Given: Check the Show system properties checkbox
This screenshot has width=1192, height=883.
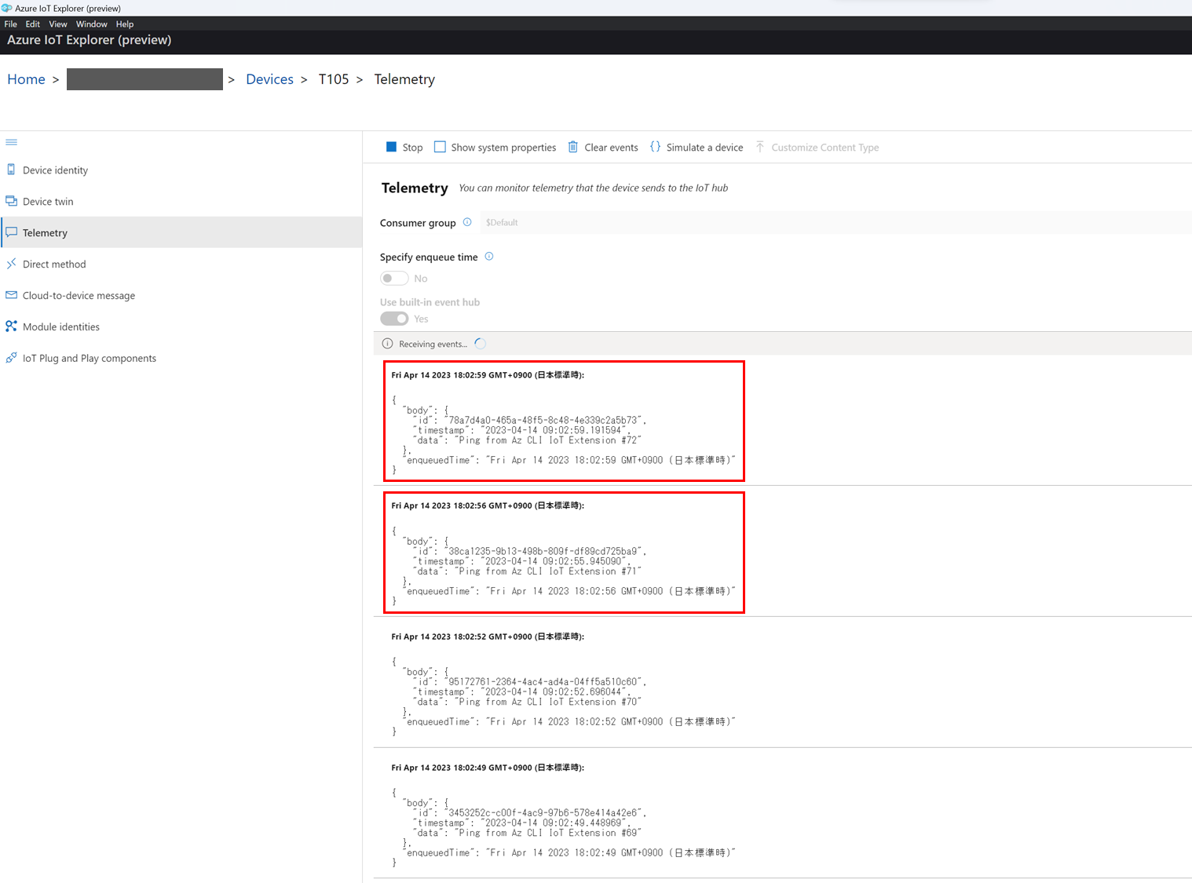Looking at the screenshot, I should (440, 147).
